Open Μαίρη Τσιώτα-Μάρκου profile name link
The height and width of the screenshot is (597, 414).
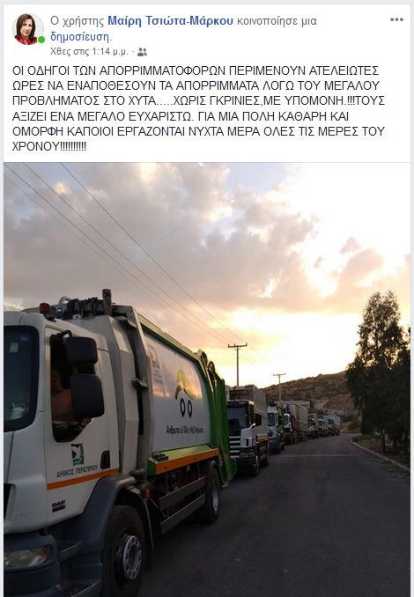[170, 20]
